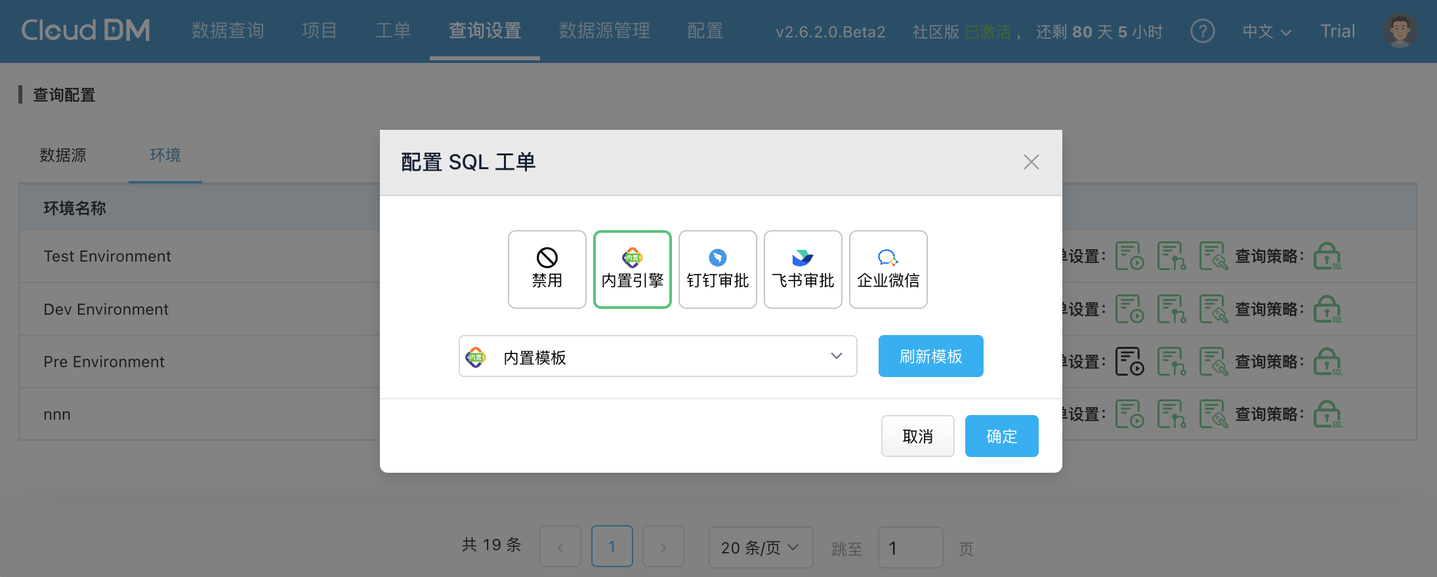The height and width of the screenshot is (577, 1437).
Task: Click the 刷新模板 refresh template button
Action: click(x=930, y=357)
